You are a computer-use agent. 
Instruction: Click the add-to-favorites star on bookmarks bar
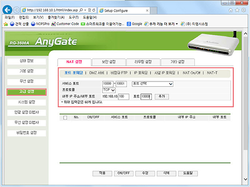[6, 24]
